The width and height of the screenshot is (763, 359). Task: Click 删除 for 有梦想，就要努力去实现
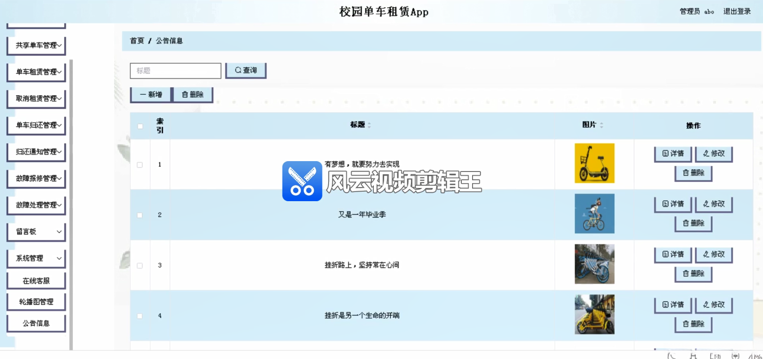[693, 173]
